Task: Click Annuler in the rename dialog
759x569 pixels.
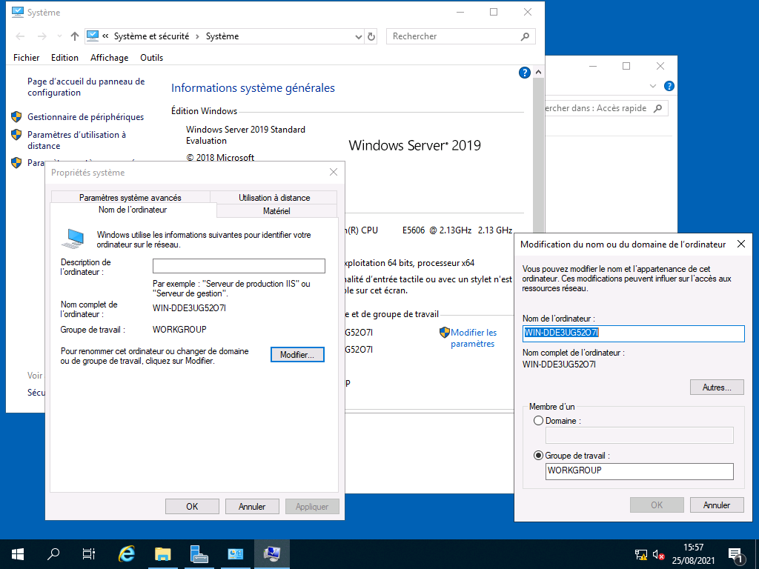Action: 717,505
